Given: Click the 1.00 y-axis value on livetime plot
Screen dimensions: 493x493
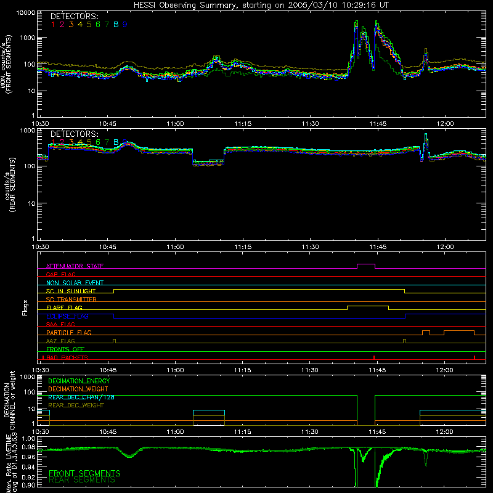Looking at the screenshot, I should pos(29,439).
